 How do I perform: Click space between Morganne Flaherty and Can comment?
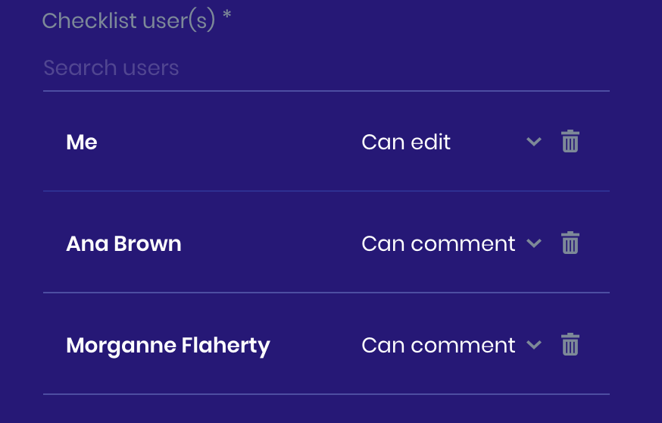tap(315, 345)
